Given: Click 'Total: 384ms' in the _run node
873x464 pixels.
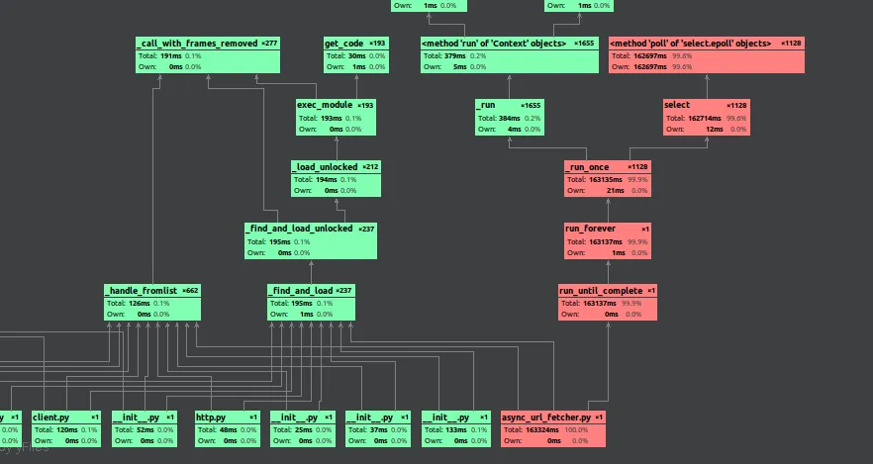Looking at the screenshot, I should pos(500,118).
